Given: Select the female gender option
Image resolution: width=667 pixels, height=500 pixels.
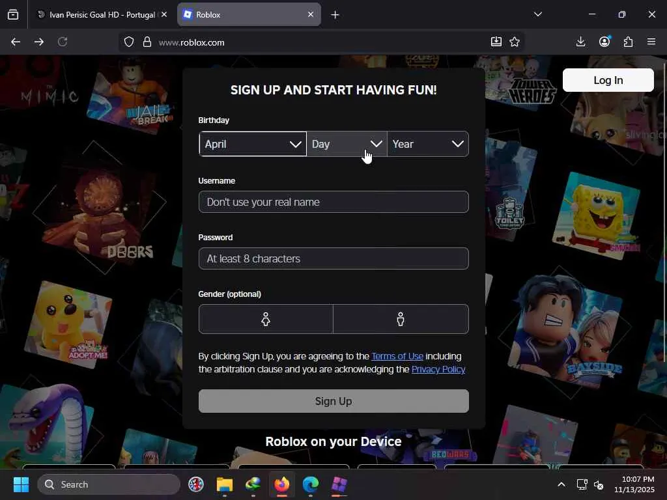Looking at the screenshot, I should pyautogui.click(x=266, y=319).
